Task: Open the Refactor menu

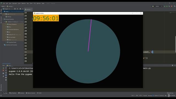Action: point(24,3)
